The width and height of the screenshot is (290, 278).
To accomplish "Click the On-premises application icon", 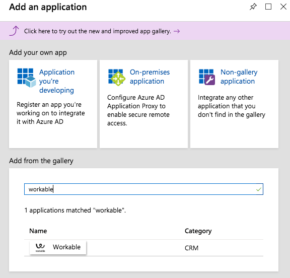I will pos(117,78).
